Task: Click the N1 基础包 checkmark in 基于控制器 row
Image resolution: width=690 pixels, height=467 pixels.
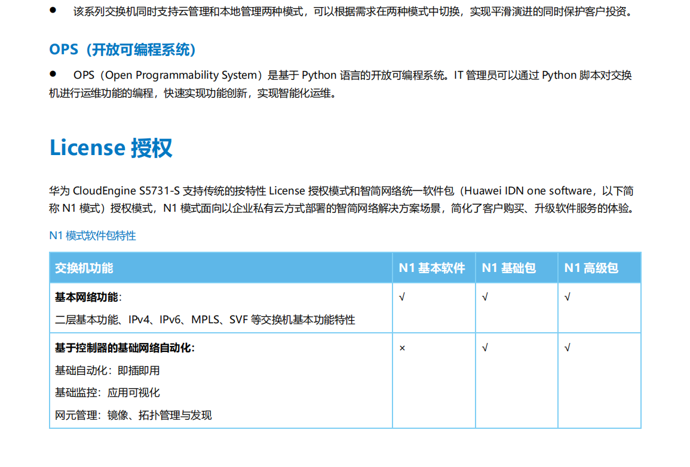Action: point(484,348)
